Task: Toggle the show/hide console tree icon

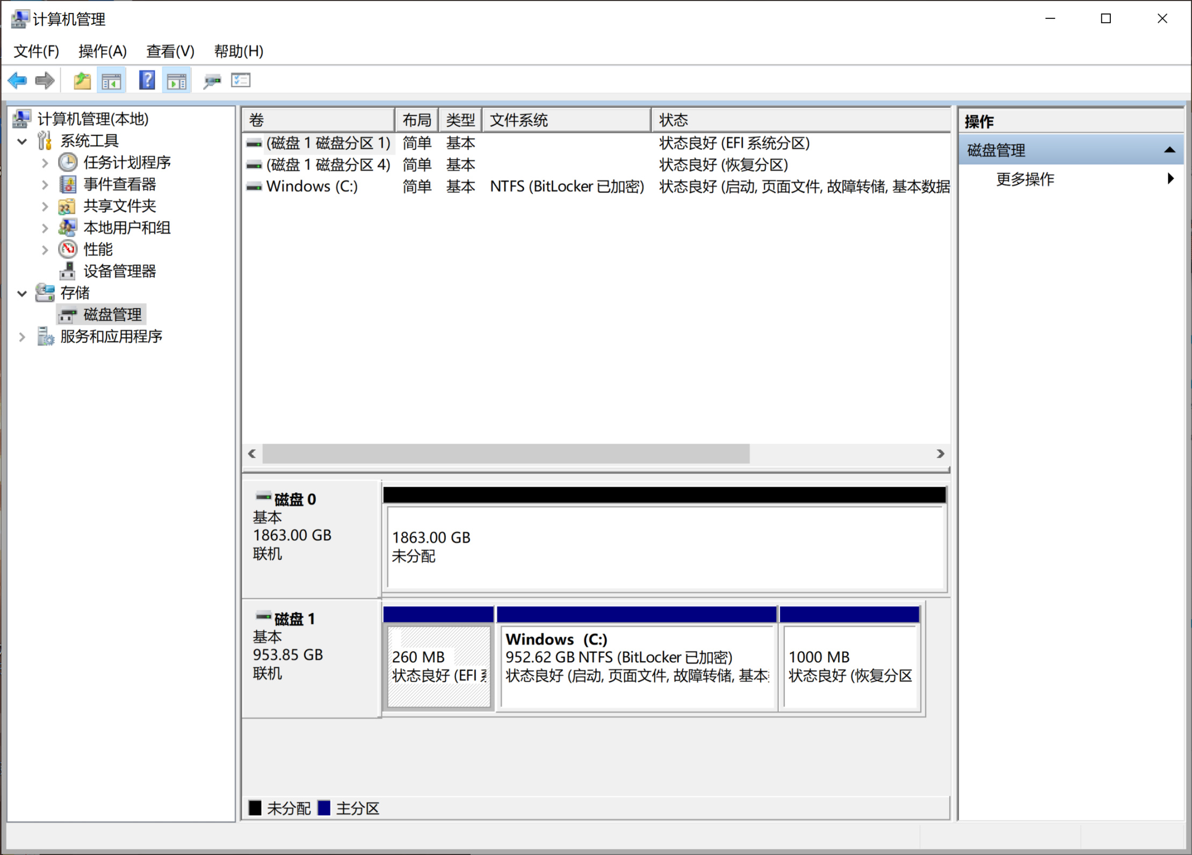Action: [x=111, y=81]
